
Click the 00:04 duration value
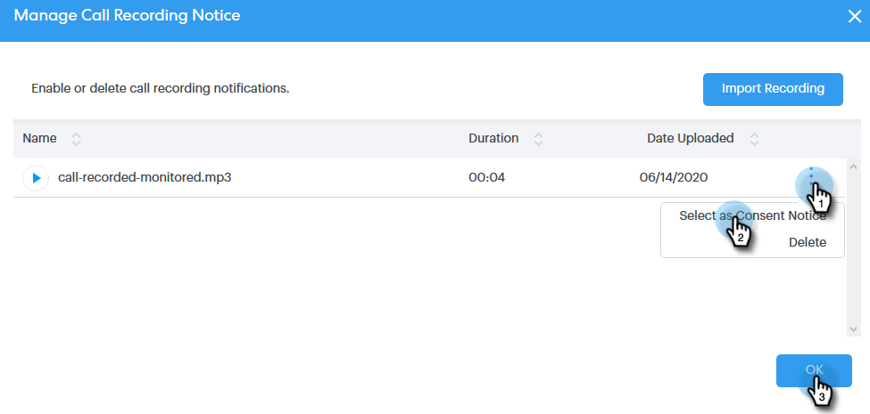coord(487,178)
